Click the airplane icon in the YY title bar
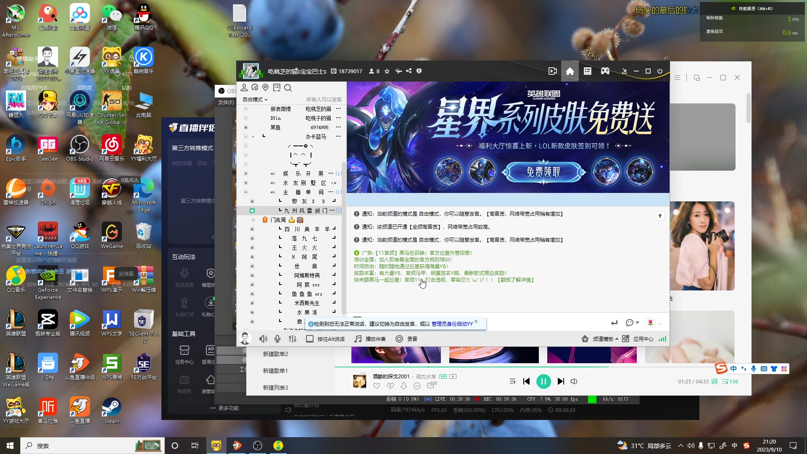Screen dimensions: 807x454 click(x=398, y=71)
